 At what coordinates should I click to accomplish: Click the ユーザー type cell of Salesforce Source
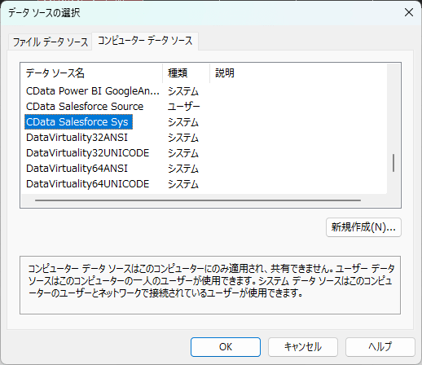pyautogui.click(x=183, y=107)
